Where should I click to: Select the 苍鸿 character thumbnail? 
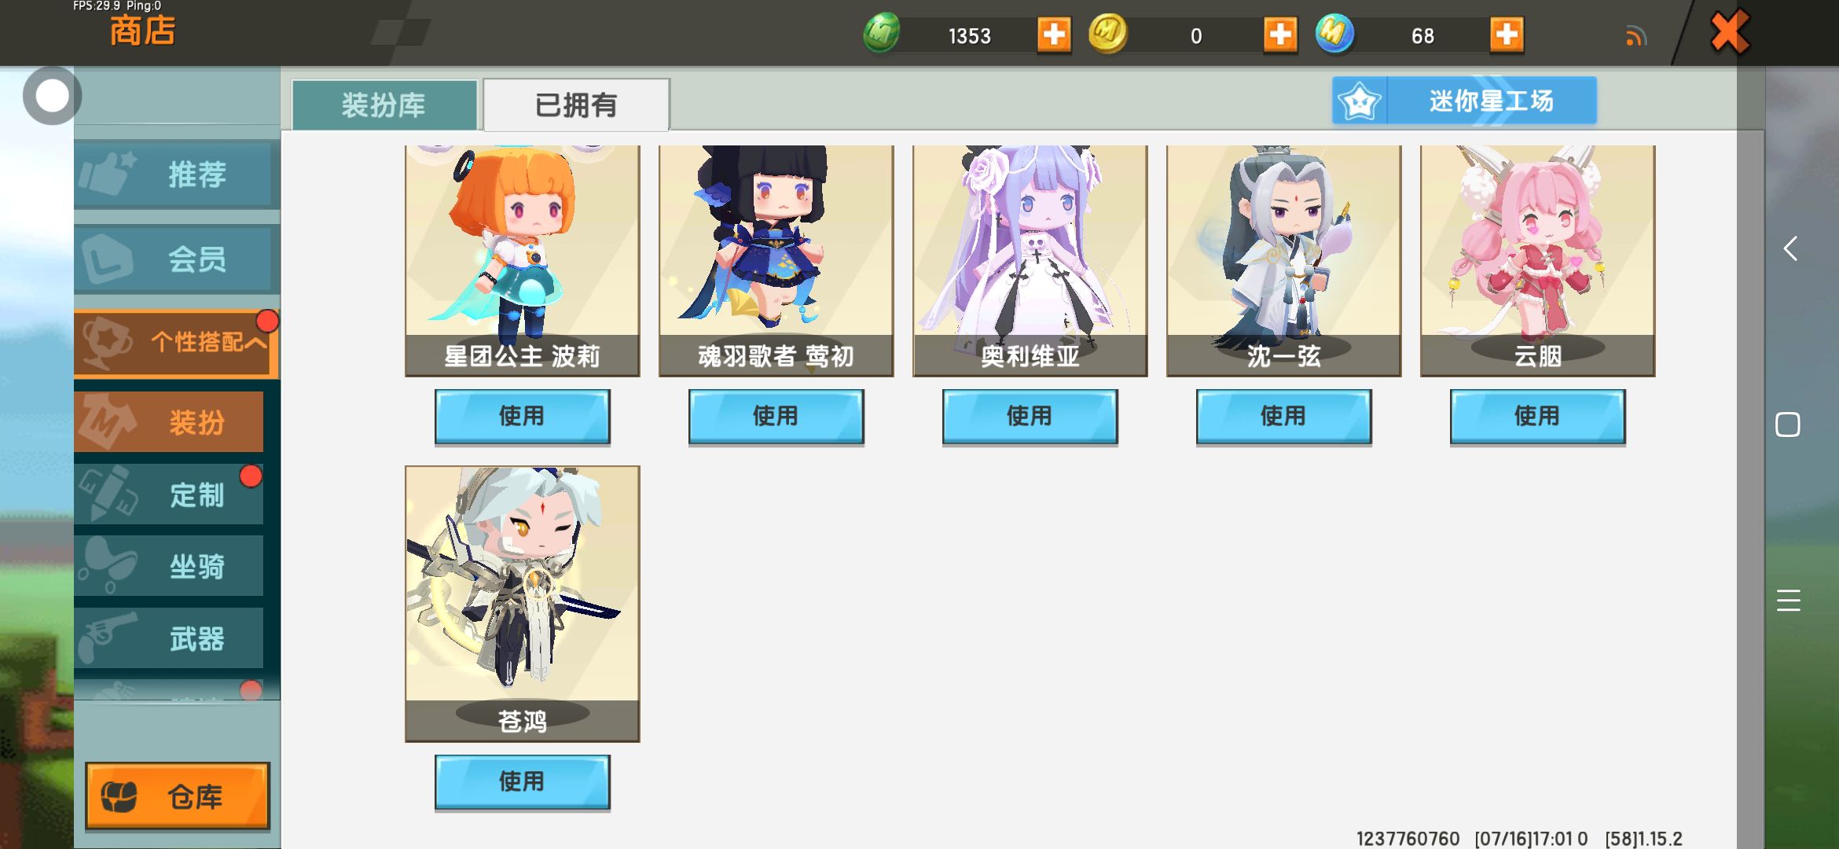[522, 603]
